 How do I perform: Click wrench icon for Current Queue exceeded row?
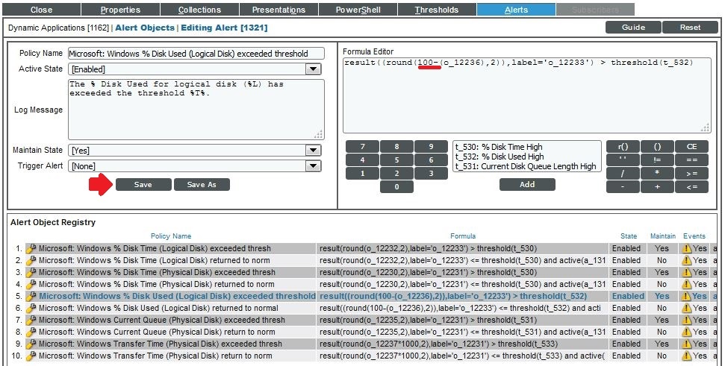pyautogui.click(x=31, y=320)
